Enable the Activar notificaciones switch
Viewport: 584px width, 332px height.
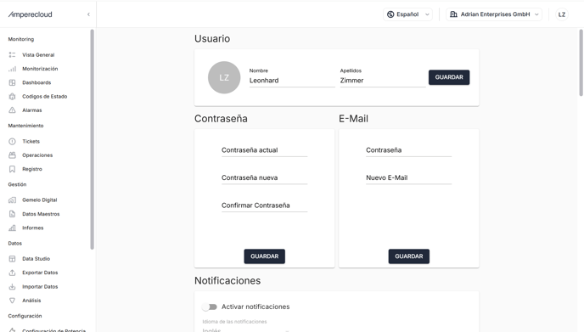[210, 307]
